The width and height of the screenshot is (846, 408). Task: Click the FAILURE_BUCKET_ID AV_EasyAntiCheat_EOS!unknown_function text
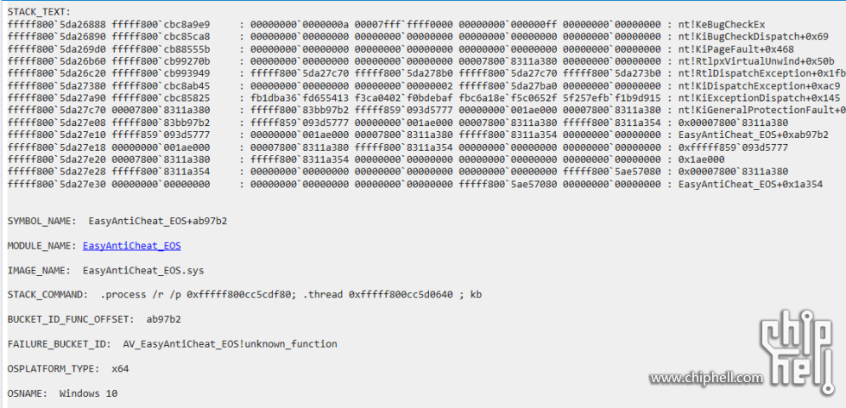click(230, 344)
